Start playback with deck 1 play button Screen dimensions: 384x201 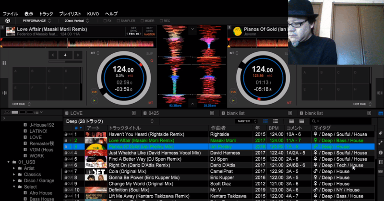pos(94,100)
